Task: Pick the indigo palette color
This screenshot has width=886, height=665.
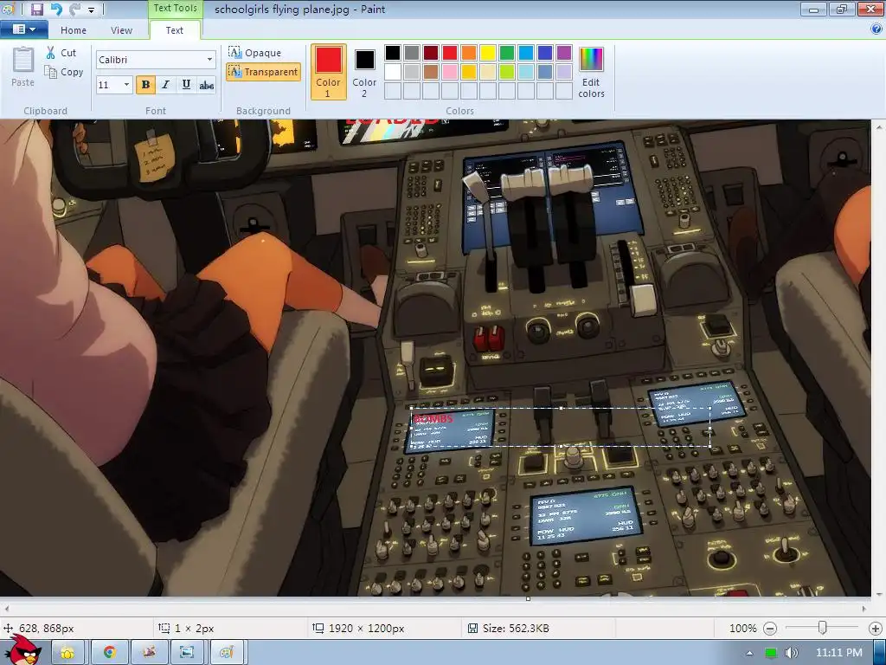Action: coord(545,53)
